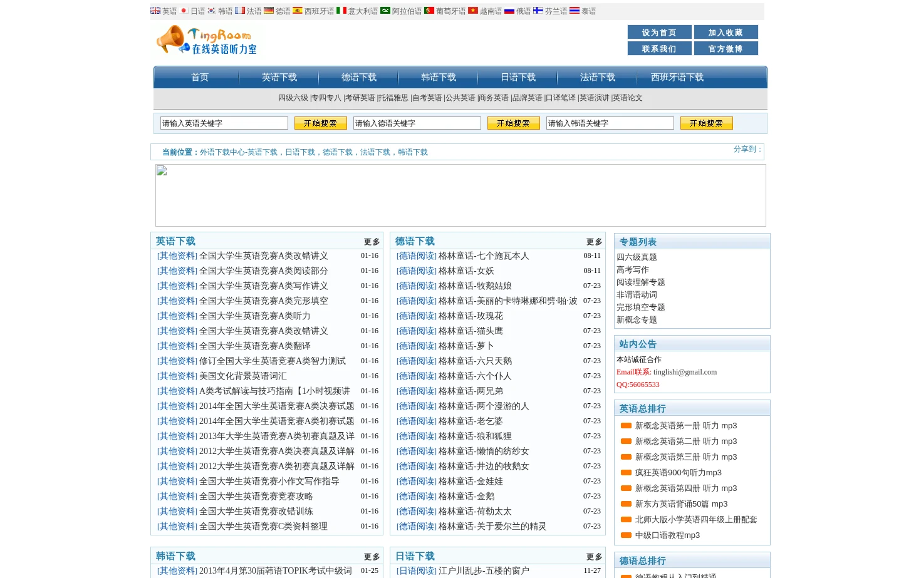Click 开始搜索 next to the German keyword field
The height and width of the screenshot is (578, 921).
[514, 123]
